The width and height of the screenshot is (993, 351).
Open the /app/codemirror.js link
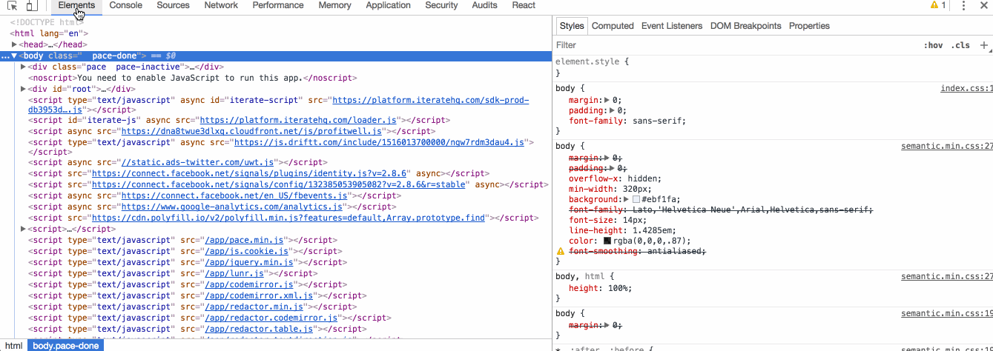point(248,284)
